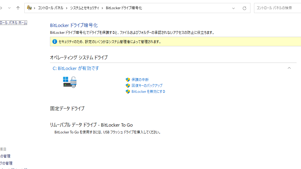Click BitLocker を無効にする link

tap(148, 92)
